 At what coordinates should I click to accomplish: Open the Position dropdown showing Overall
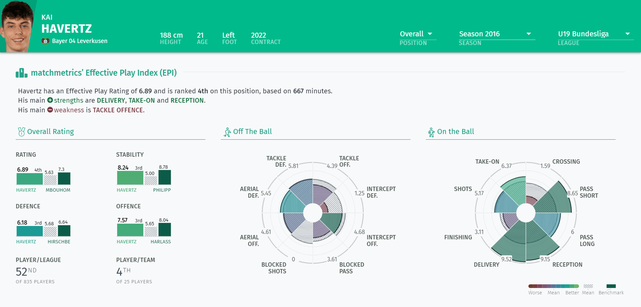(x=418, y=34)
